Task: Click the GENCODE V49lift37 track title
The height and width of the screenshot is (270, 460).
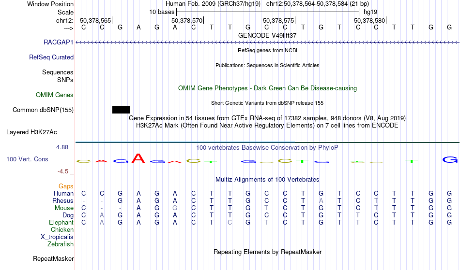Action: (x=267, y=35)
